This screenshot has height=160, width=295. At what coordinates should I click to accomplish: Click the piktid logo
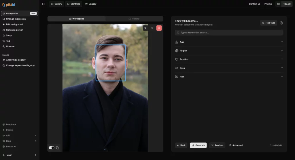[x=8, y=5]
